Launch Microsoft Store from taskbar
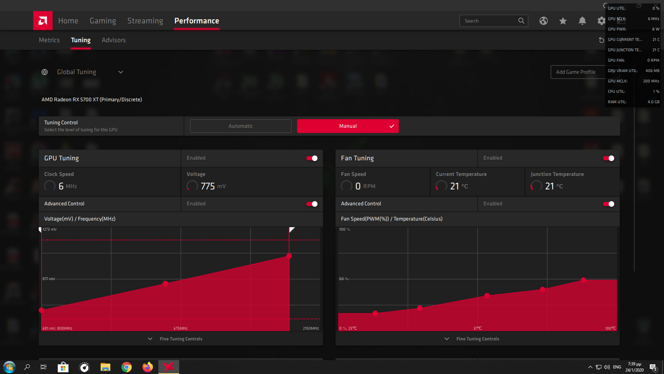 click(x=63, y=367)
